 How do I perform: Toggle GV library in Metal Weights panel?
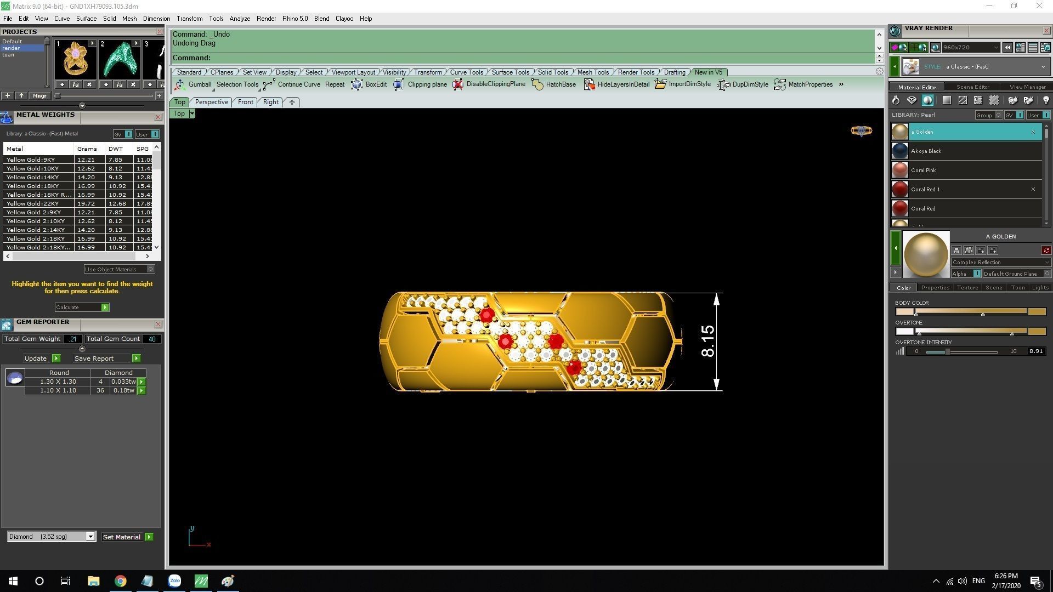[123, 134]
